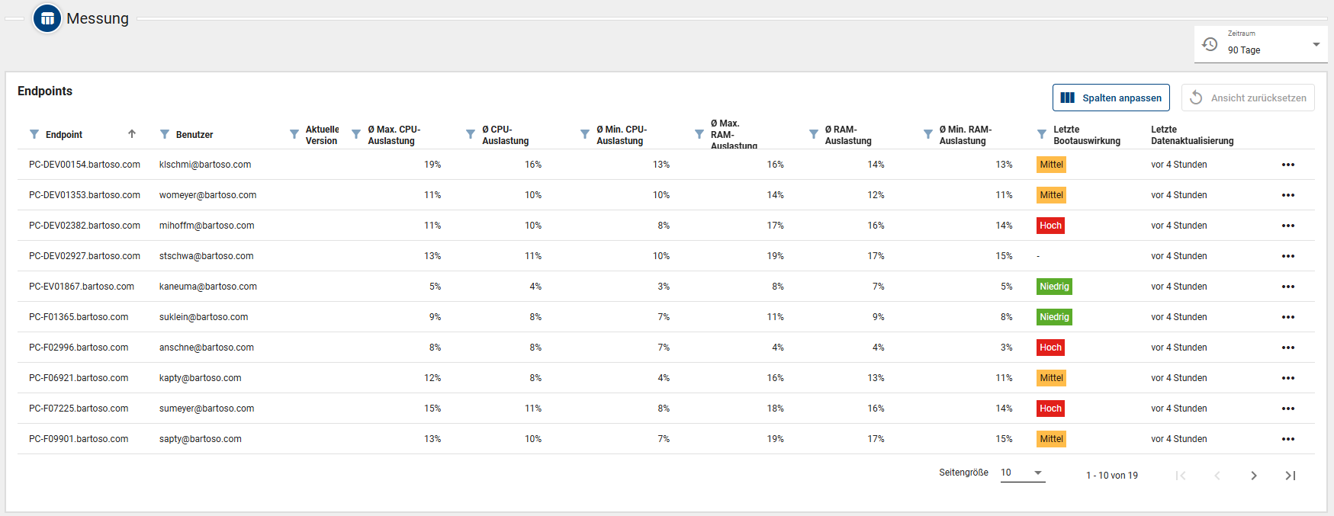This screenshot has height=516, width=1334.
Task: Open row actions menu for PC-DEV00154
Action: [1287, 165]
